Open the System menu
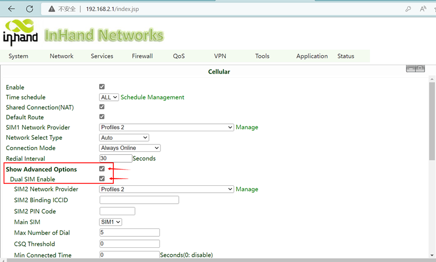 18,56
